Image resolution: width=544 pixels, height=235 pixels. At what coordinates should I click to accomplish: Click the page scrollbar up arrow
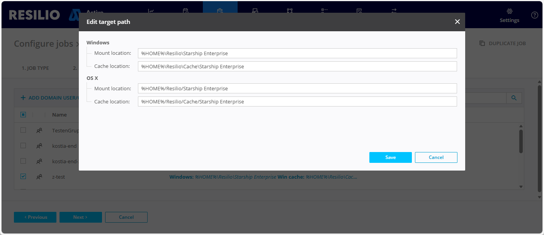pos(539,81)
